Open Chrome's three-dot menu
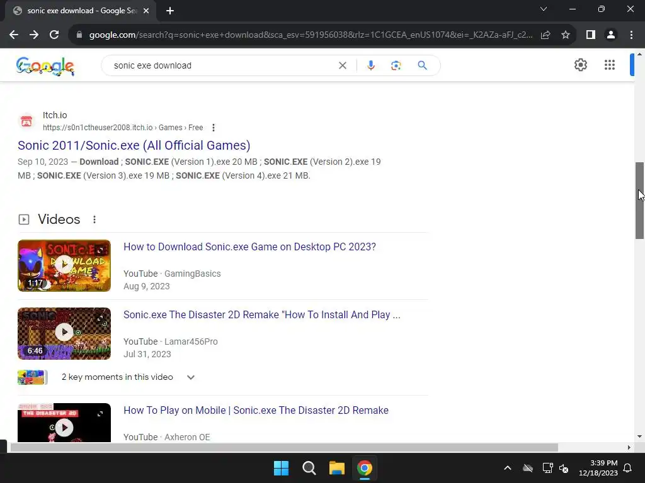 (x=631, y=35)
